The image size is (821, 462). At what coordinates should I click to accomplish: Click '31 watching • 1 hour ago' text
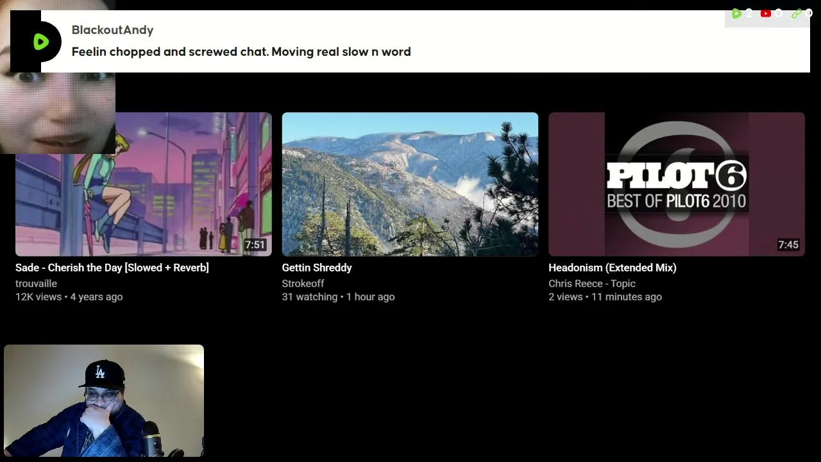point(338,297)
